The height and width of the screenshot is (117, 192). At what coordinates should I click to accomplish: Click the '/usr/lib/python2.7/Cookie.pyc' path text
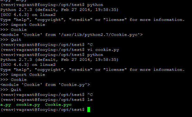point(99,35)
